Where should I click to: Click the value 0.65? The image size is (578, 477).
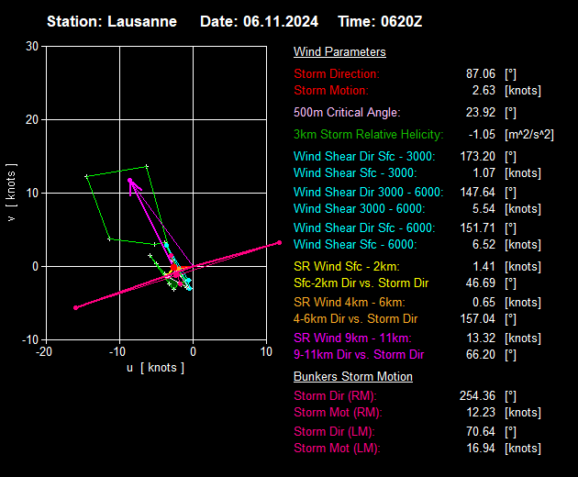point(484,303)
